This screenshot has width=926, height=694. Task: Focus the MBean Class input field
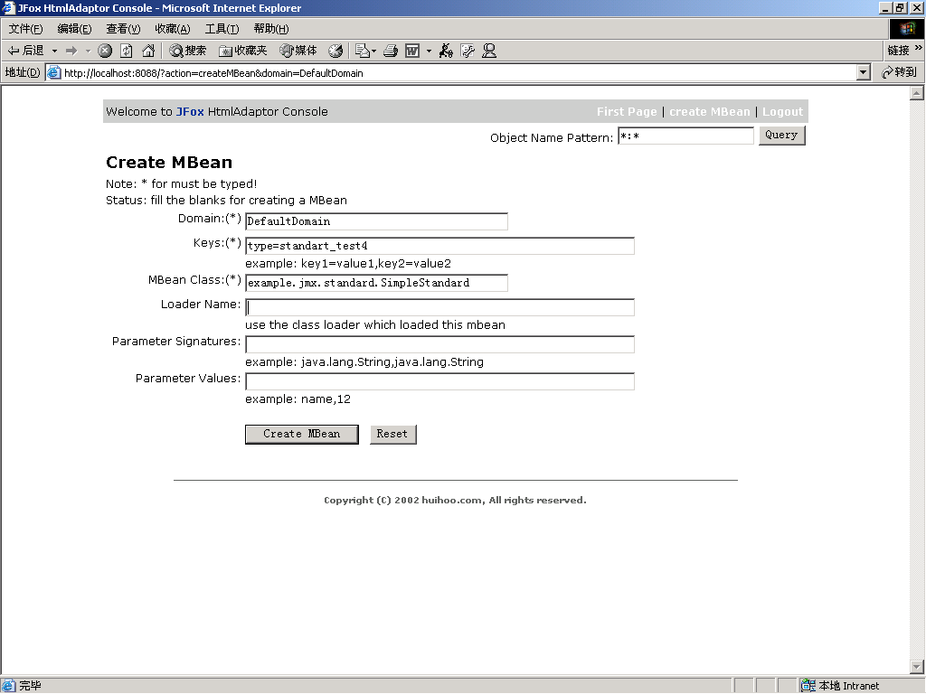pos(376,283)
